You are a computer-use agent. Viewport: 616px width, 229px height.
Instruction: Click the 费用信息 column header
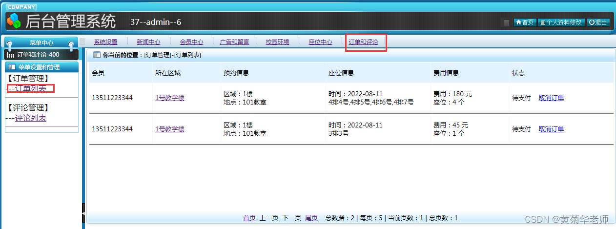pos(446,73)
